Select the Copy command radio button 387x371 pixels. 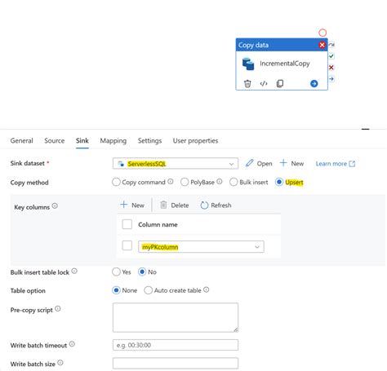[x=116, y=182]
